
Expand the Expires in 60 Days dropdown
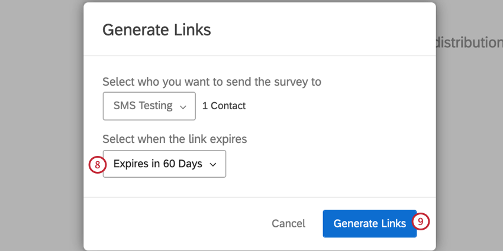coord(164,164)
